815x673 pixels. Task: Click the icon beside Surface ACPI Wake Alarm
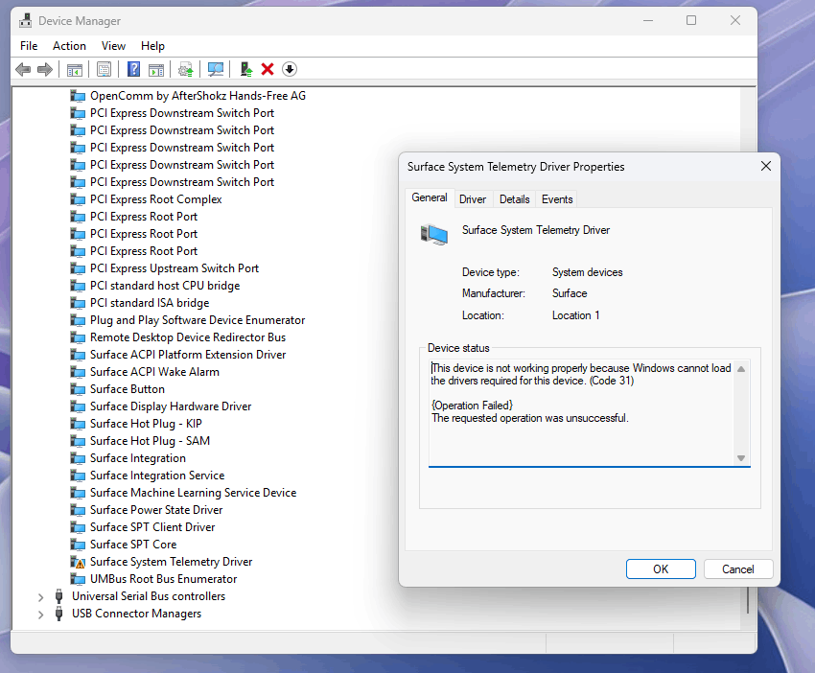(x=78, y=372)
